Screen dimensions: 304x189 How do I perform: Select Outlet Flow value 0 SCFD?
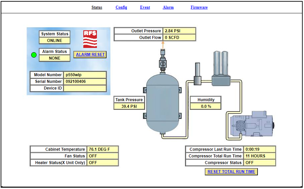(x=179, y=38)
